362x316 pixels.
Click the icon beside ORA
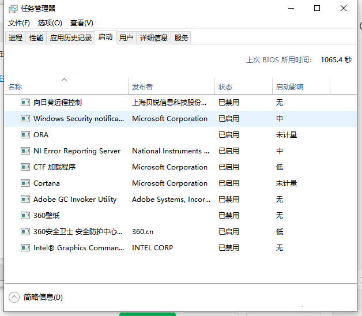(x=25, y=135)
